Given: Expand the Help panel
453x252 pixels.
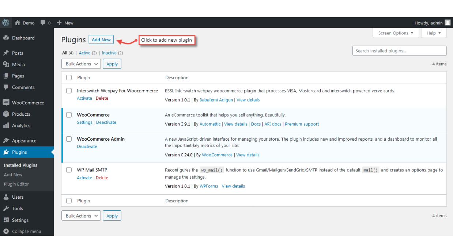Looking at the screenshot, I should (x=434, y=33).
